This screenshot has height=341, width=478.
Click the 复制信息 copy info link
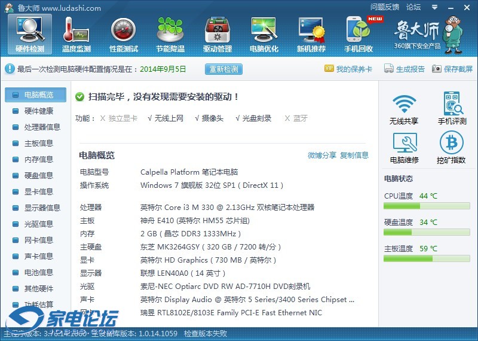click(354, 155)
